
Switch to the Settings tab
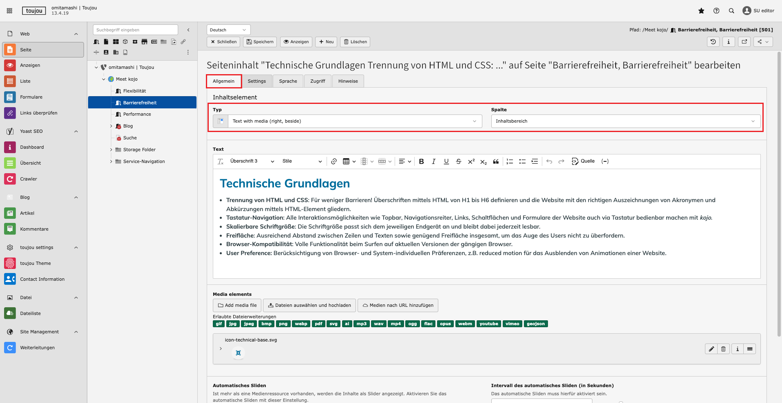(256, 81)
